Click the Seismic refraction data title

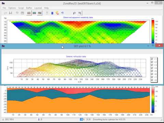pos(76,56)
